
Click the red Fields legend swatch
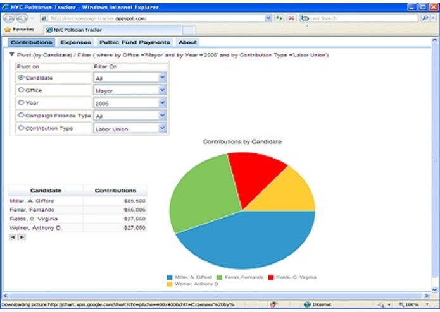point(271,277)
